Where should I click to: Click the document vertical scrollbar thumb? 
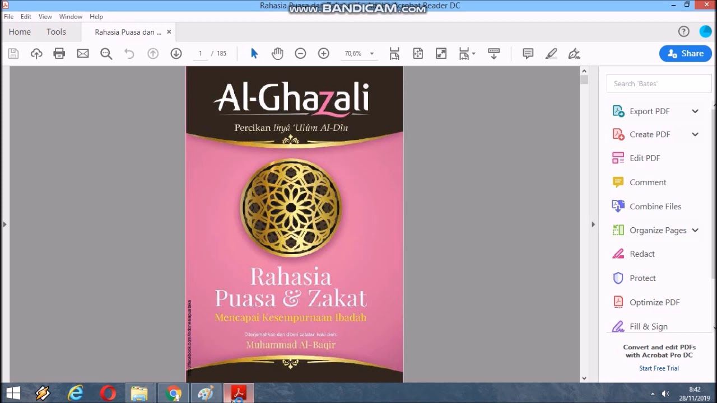pyautogui.click(x=584, y=79)
